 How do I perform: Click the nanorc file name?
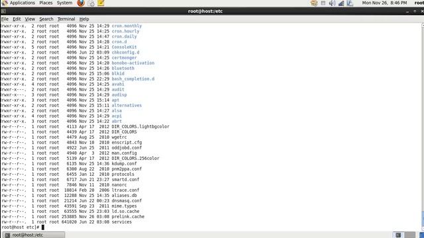(x=119, y=185)
